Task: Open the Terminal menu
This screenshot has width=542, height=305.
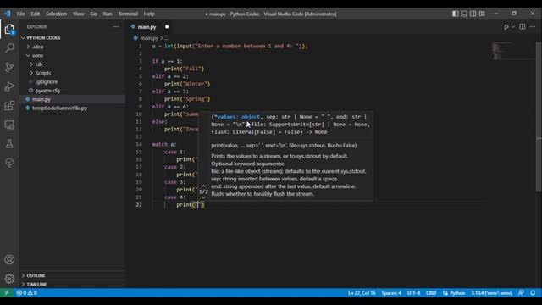Action: point(128,14)
